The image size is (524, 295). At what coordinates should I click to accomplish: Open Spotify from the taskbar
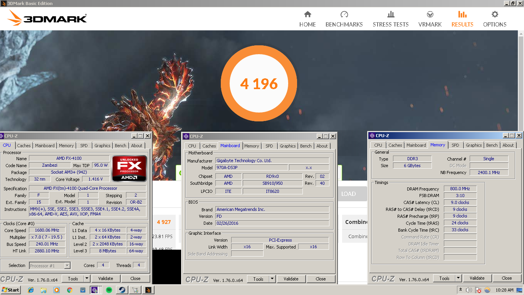coord(109,290)
